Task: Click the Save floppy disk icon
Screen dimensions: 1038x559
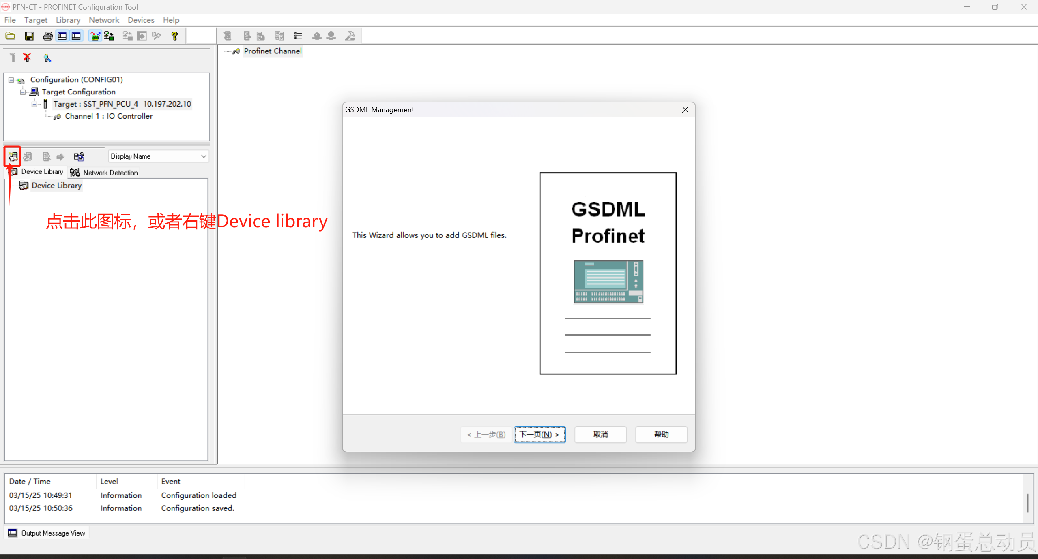Action: click(29, 36)
